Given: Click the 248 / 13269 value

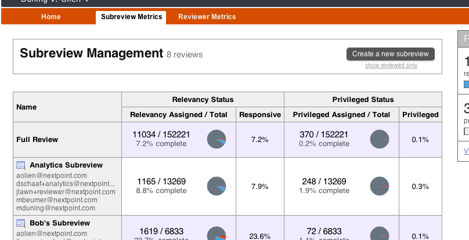Looking at the screenshot, I should coord(324,181).
